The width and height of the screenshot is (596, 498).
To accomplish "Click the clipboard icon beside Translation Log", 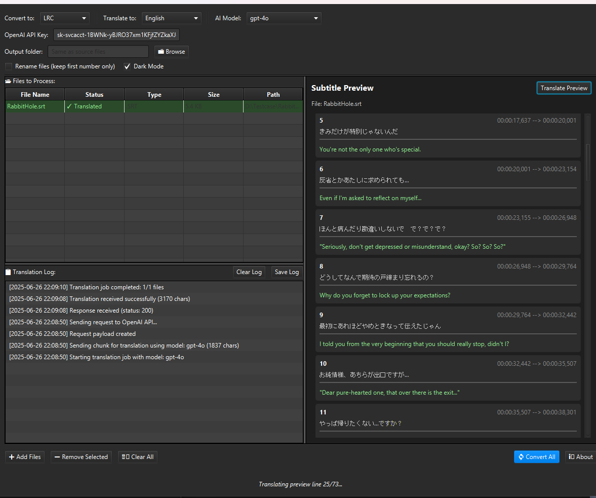I will tap(8, 272).
